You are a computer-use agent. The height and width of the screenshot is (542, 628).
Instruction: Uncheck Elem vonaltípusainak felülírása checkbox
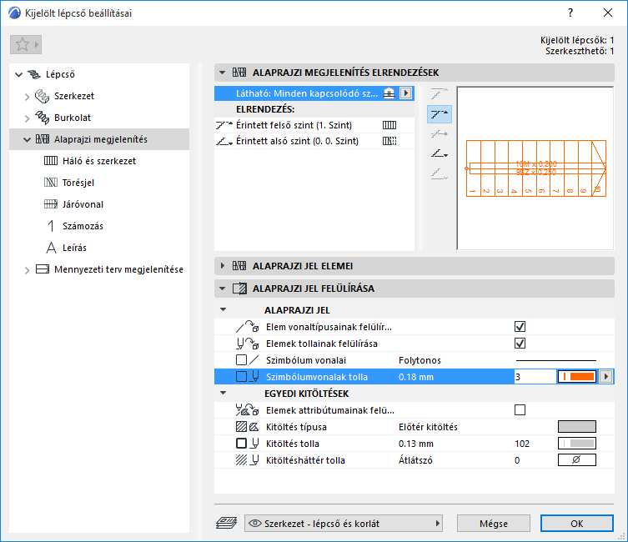[520, 327]
